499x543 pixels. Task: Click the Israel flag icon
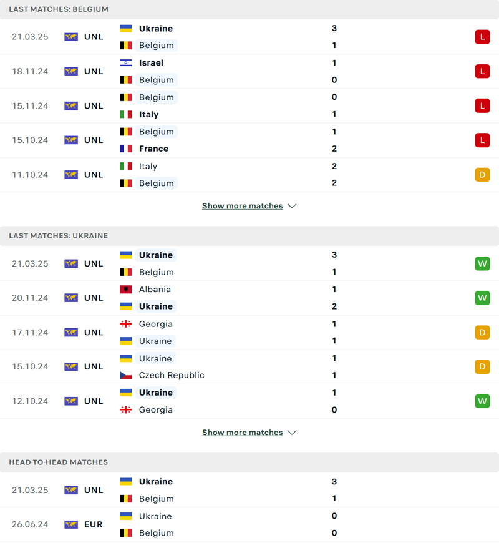tap(125, 63)
